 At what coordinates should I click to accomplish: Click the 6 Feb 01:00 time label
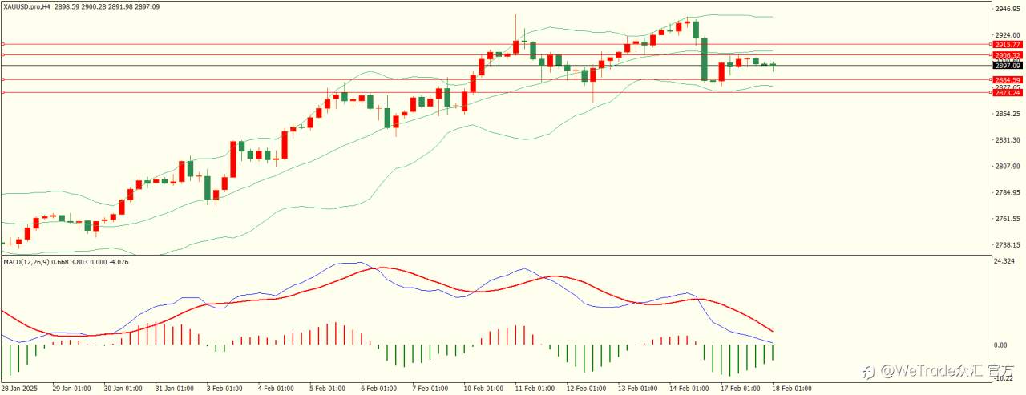378,389
